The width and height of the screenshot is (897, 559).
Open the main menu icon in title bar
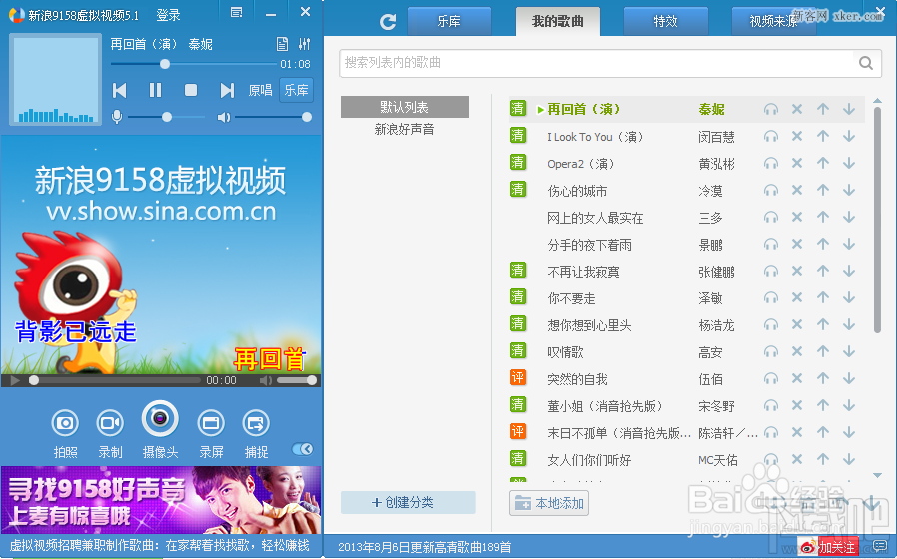tap(237, 12)
